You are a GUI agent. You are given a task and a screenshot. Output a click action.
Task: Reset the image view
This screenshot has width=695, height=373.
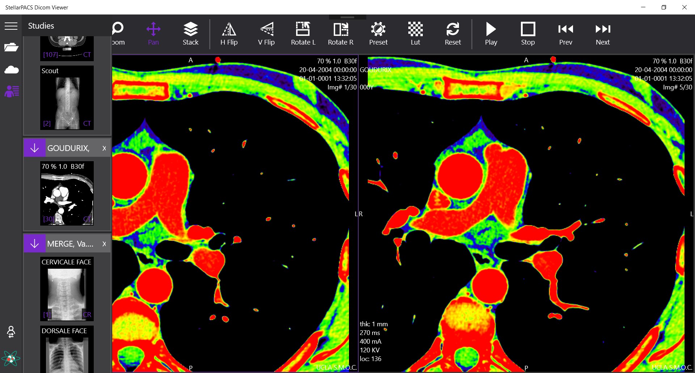pyautogui.click(x=453, y=33)
